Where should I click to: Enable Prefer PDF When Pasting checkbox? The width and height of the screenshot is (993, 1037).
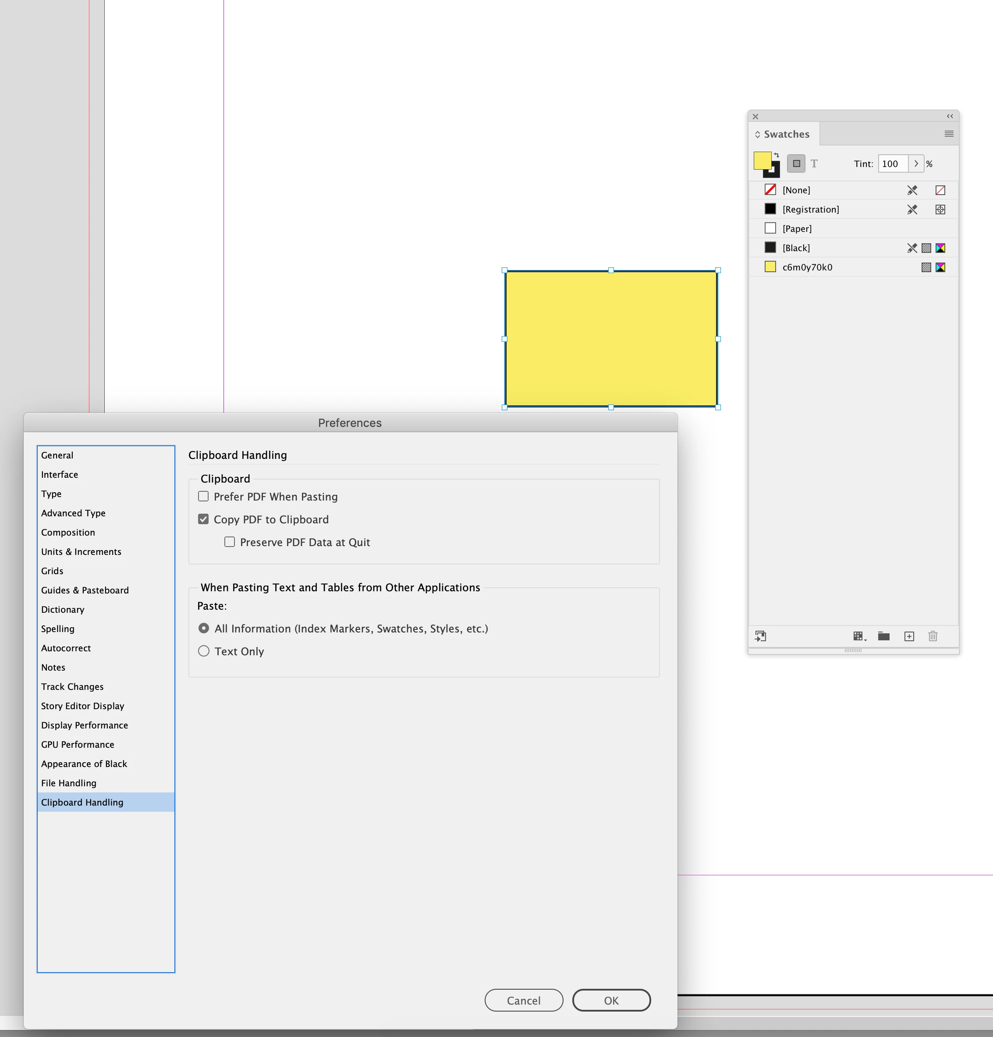203,496
